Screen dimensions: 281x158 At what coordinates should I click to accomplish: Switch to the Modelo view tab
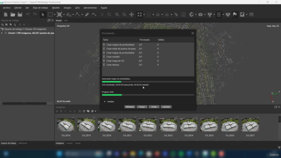(58, 21)
